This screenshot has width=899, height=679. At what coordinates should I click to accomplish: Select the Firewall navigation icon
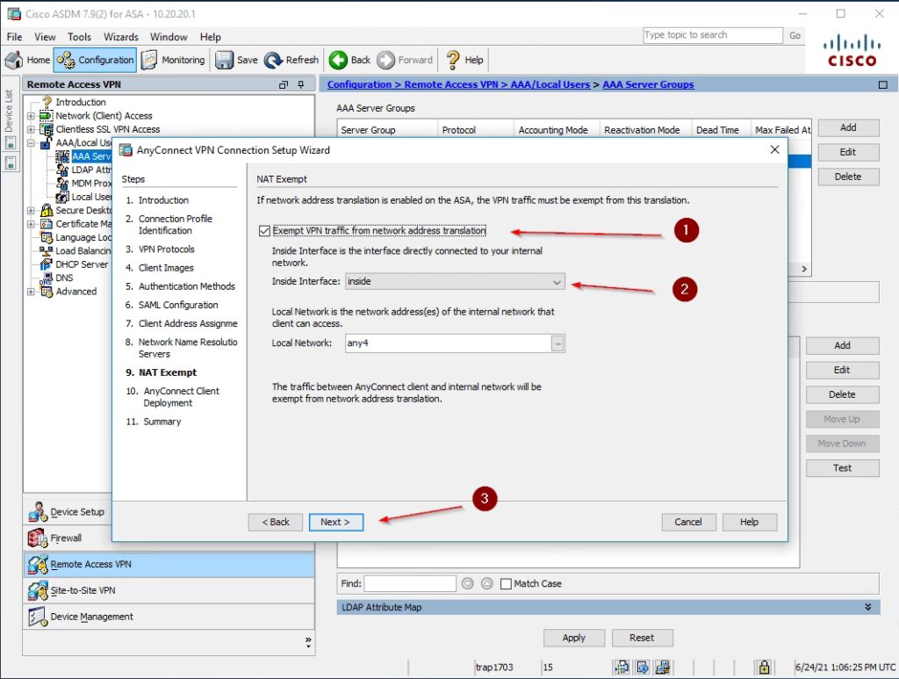[x=37, y=538]
